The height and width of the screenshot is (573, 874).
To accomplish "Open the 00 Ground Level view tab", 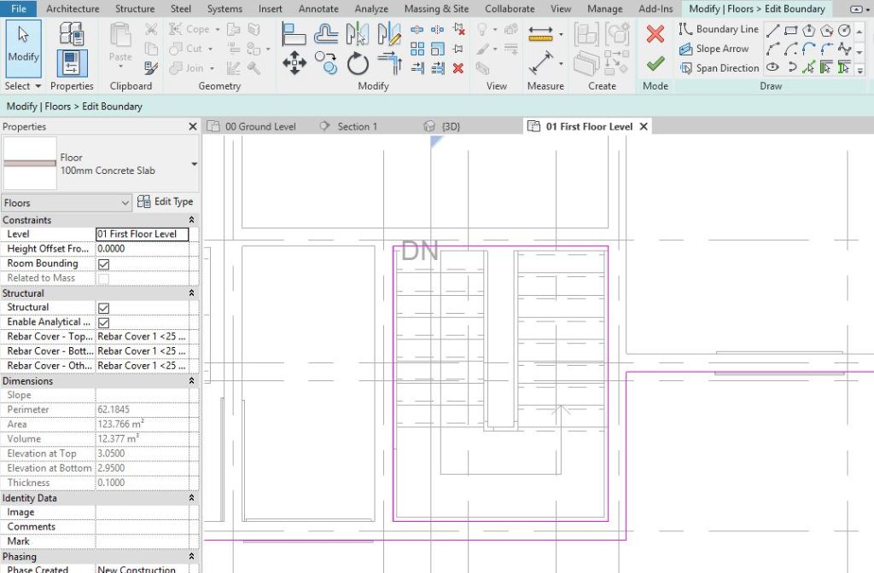I will 255,125.
